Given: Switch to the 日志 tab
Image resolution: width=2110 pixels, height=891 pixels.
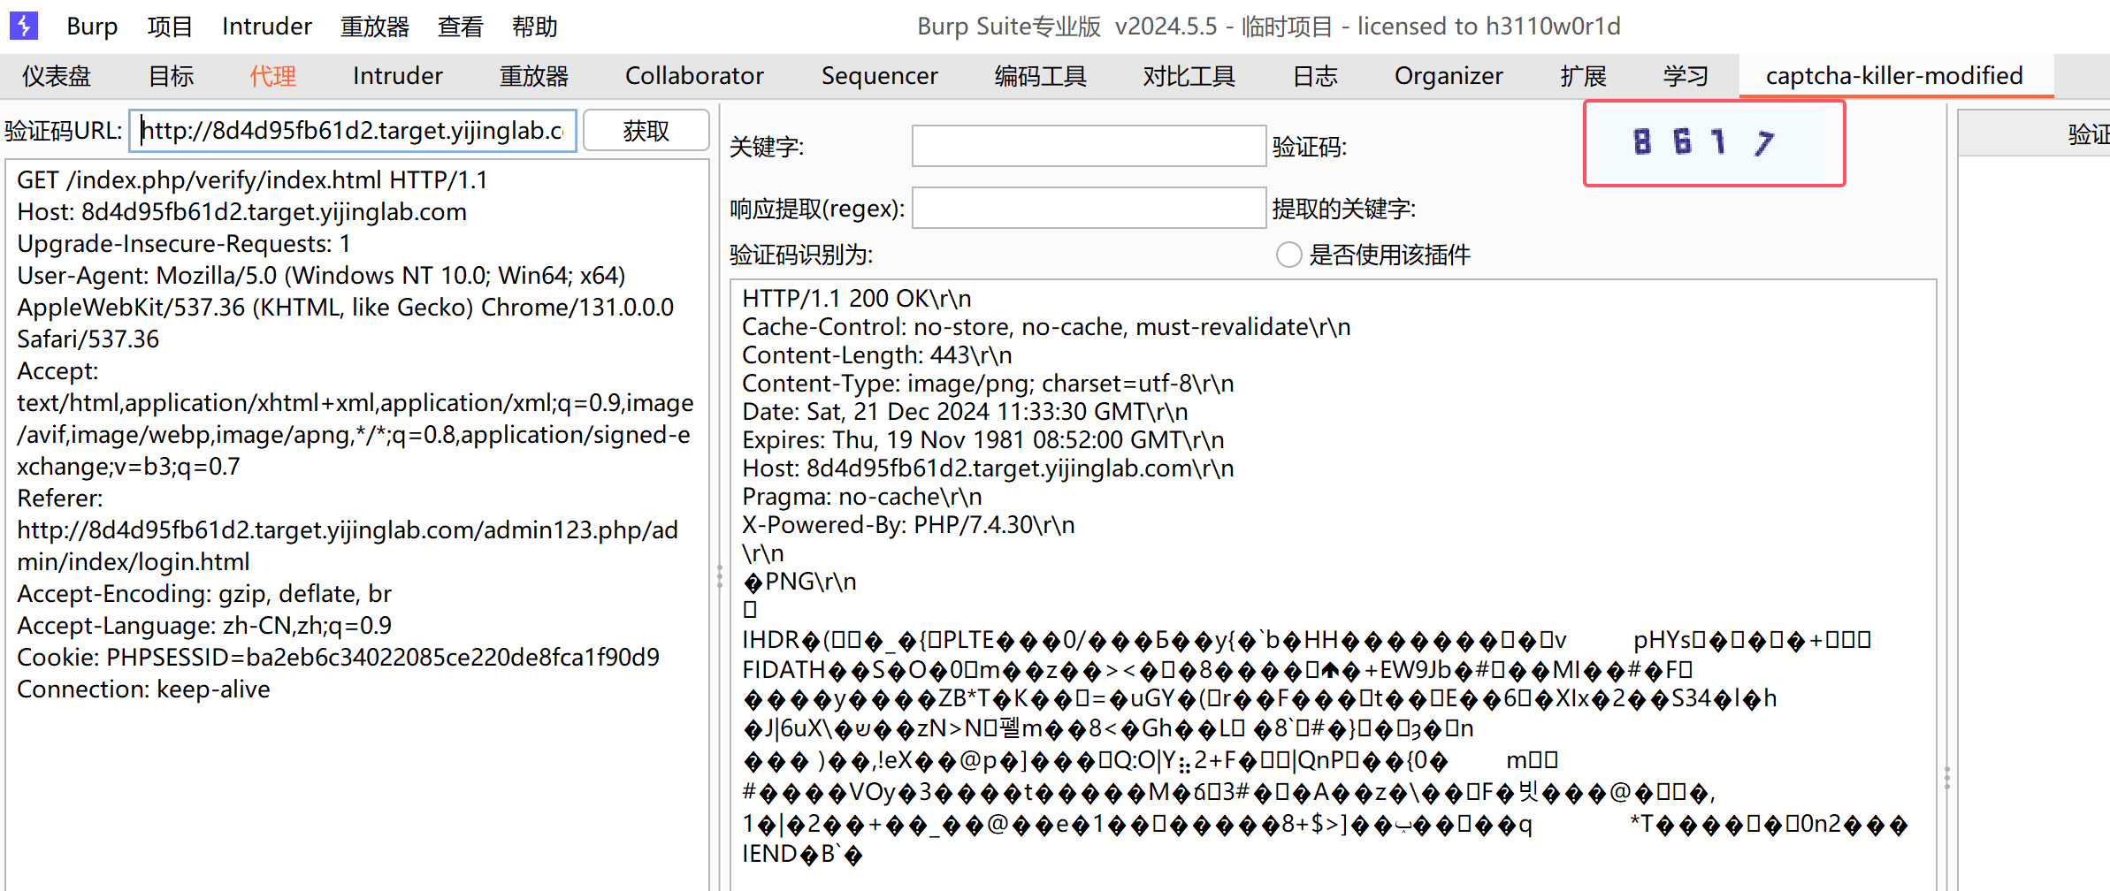Looking at the screenshot, I should click(1315, 76).
